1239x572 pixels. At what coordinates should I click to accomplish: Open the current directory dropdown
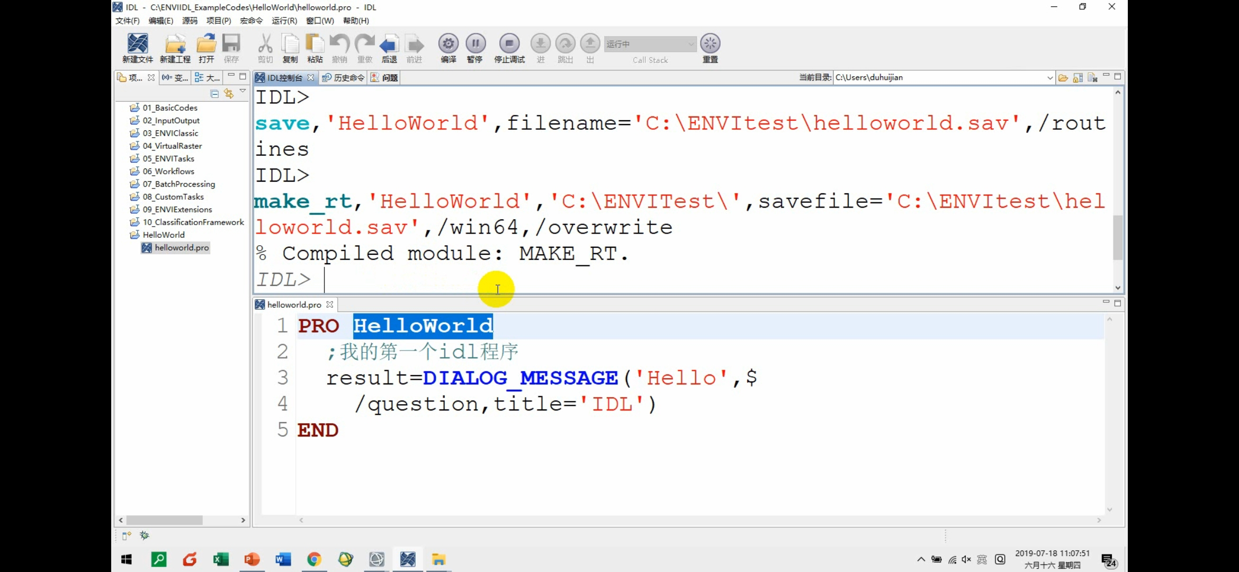pos(1049,78)
